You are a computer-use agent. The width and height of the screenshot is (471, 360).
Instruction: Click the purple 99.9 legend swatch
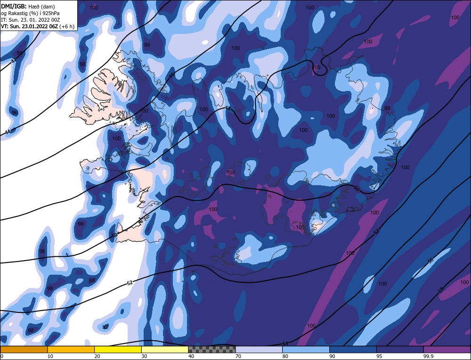click(x=447, y=350)
